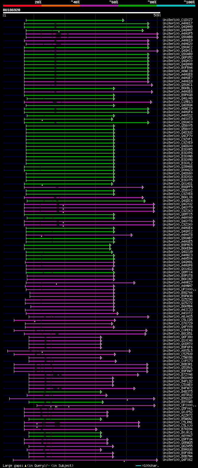Select label UniRef100_Q25294
Image resolution: width=198 pixels, height=468 pixels.
point(178,300)
